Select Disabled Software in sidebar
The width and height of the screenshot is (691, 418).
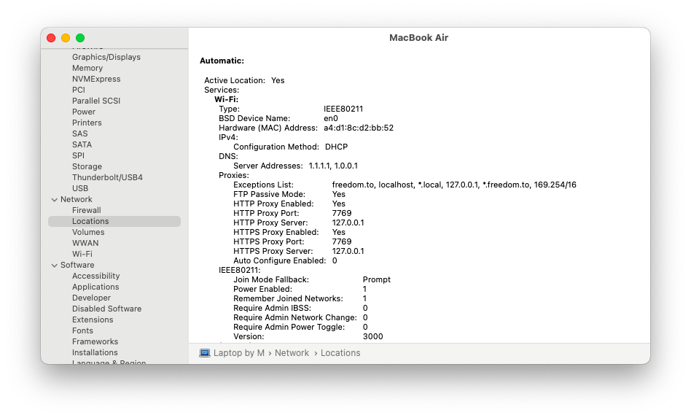[x=106, y=309]
